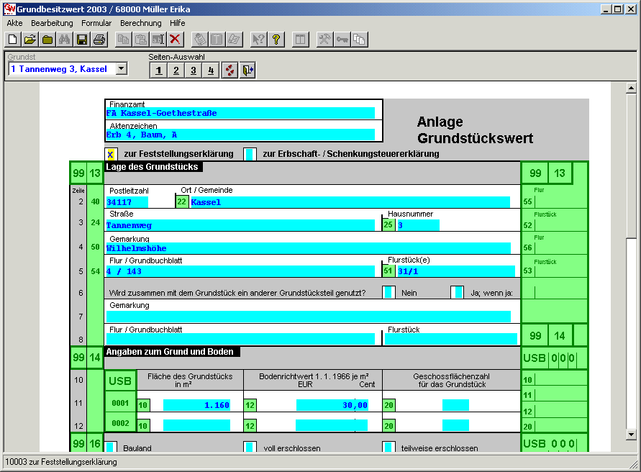Click the Postleitzahl field 34117
Screen dimensions: 641x472
click(x=127, y=202)
